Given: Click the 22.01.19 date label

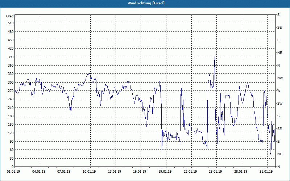Looking at the screenshot, I should pyautogui.click(x=190, y=172).
